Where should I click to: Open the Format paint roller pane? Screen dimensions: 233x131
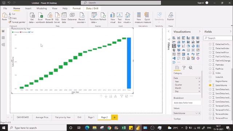tap(184, 68)
